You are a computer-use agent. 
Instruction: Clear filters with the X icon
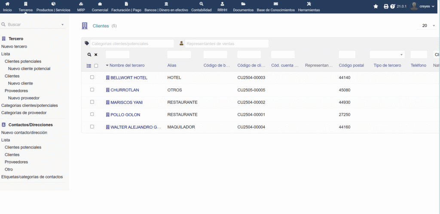click(x=96, y=55)
